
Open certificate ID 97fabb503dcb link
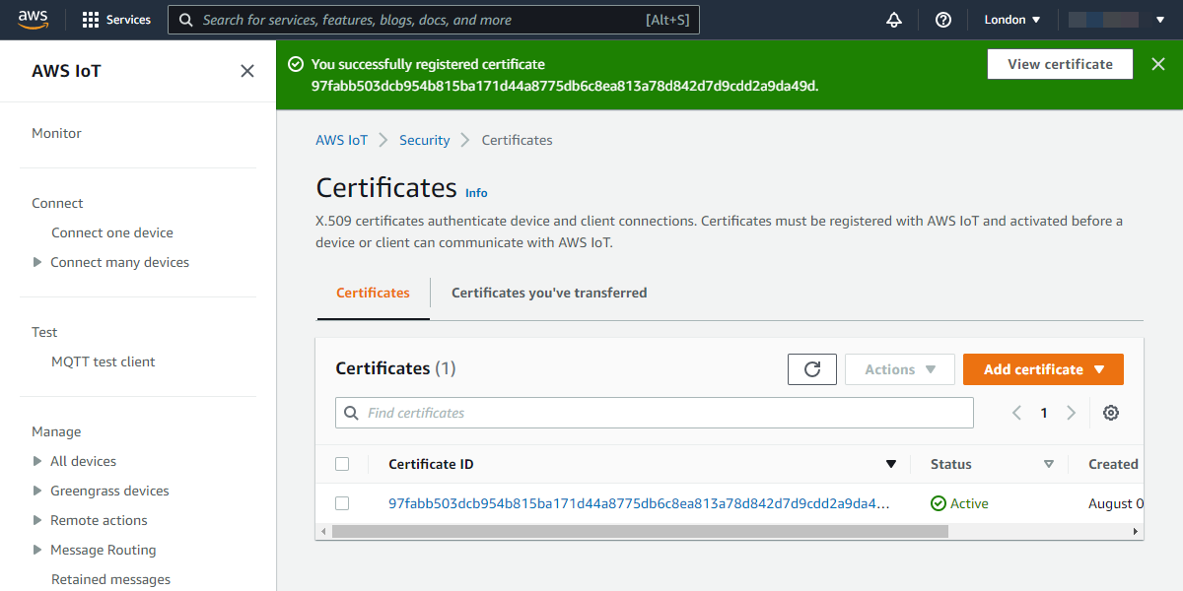639,503
